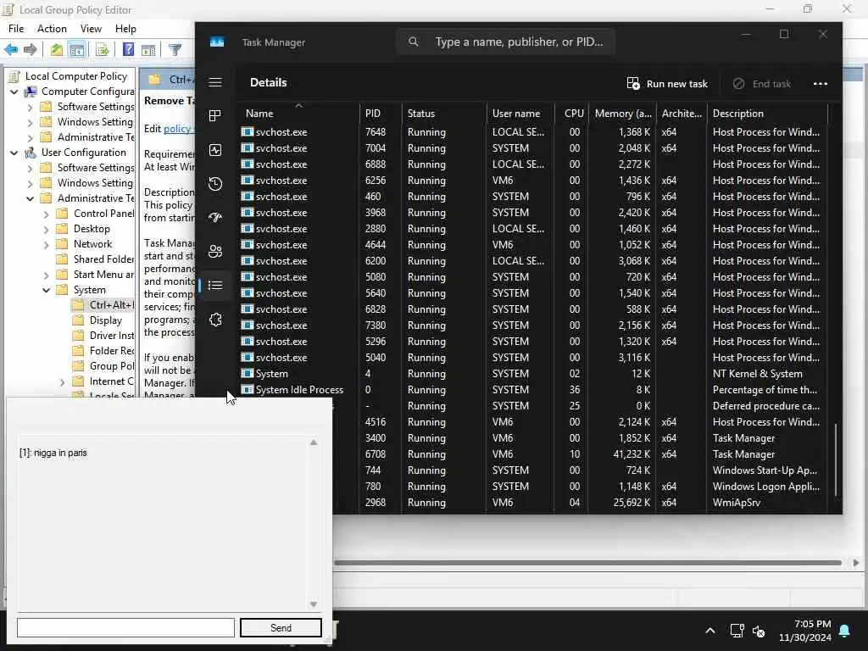Screen dimensions: 868x651
Task: Click Up one level folder icon
Action: click(x=57, y=50)
